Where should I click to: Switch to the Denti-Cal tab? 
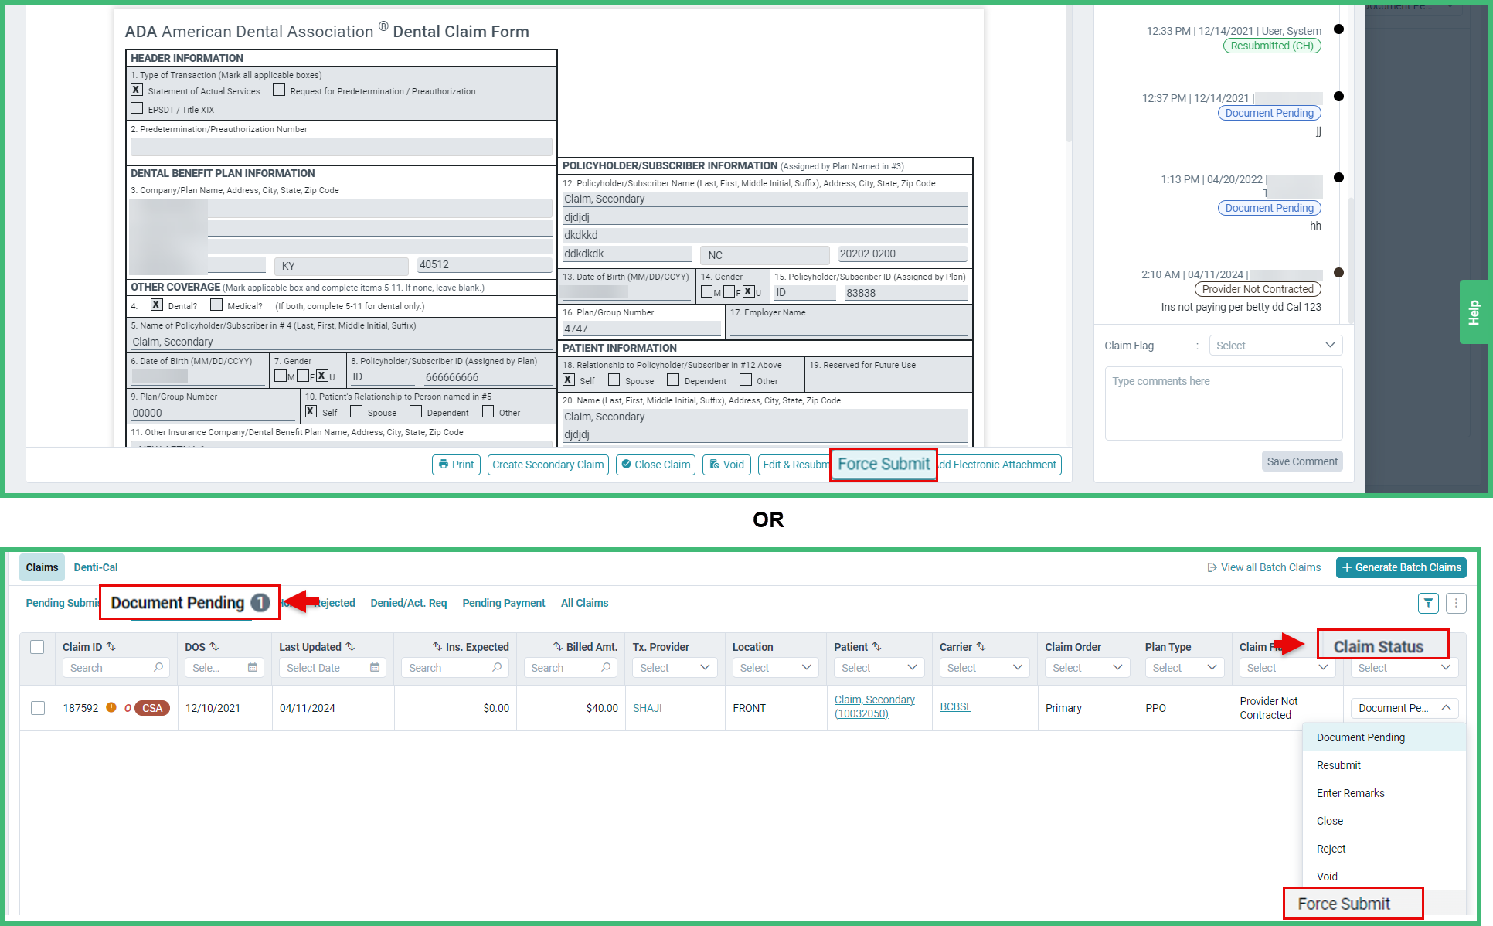click(95, 567)
